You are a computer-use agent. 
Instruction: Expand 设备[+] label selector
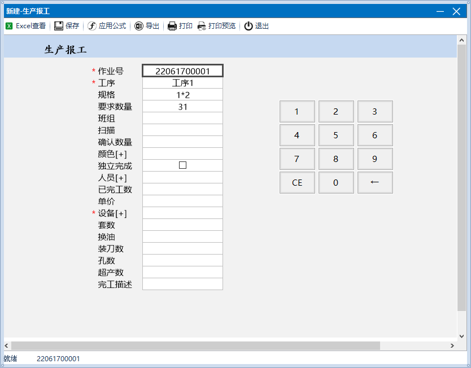coord(112,213)
